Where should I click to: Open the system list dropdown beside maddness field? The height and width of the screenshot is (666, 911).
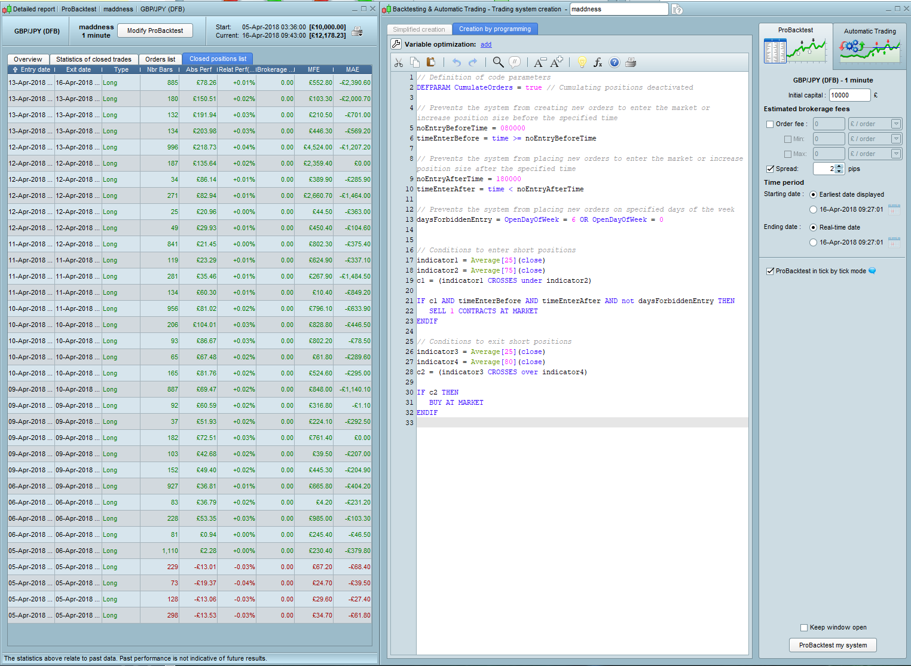point(677,10)
